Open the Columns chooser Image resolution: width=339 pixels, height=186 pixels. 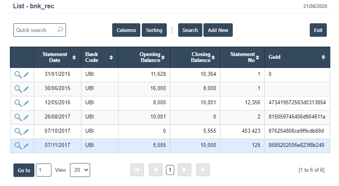[126, 30]
